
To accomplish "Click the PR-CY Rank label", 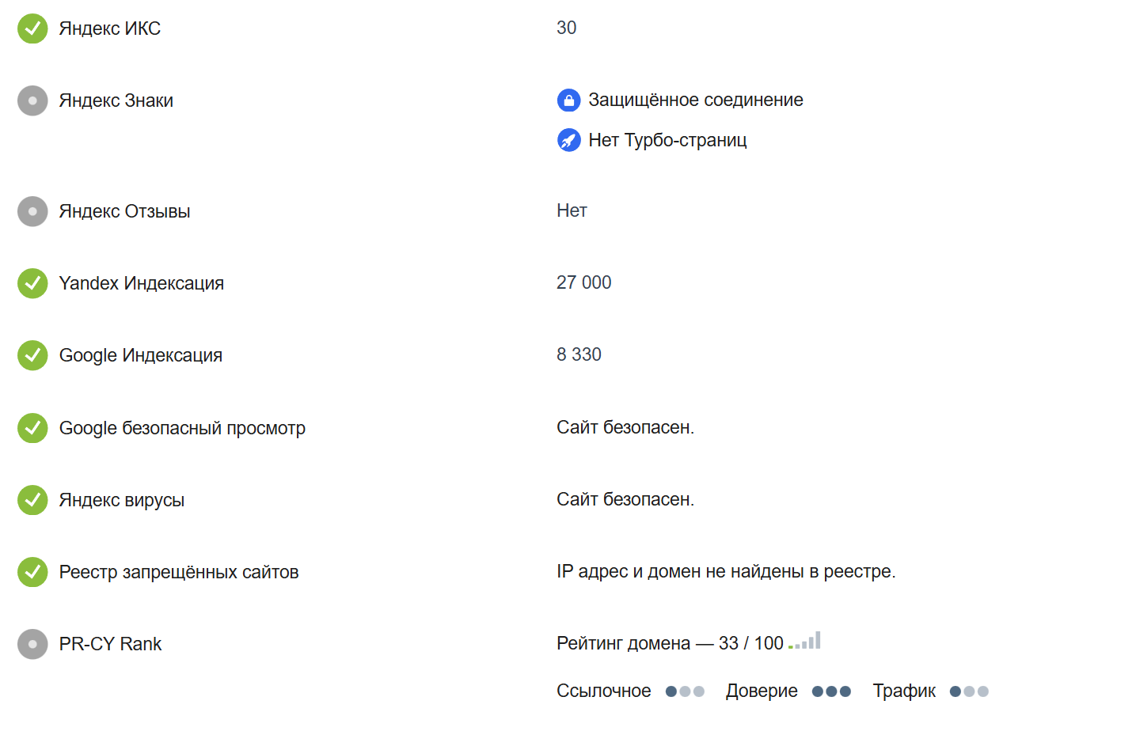I will [x=110, y=644].
